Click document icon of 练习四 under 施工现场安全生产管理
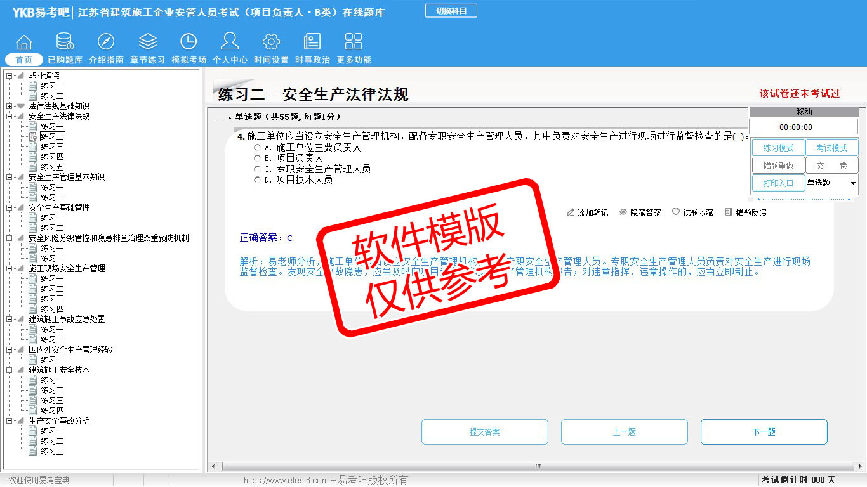This screenshot has height=487, width=867. click(33, 309)
